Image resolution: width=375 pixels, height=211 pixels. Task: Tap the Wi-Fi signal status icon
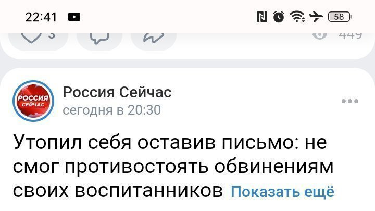(298, 17)
